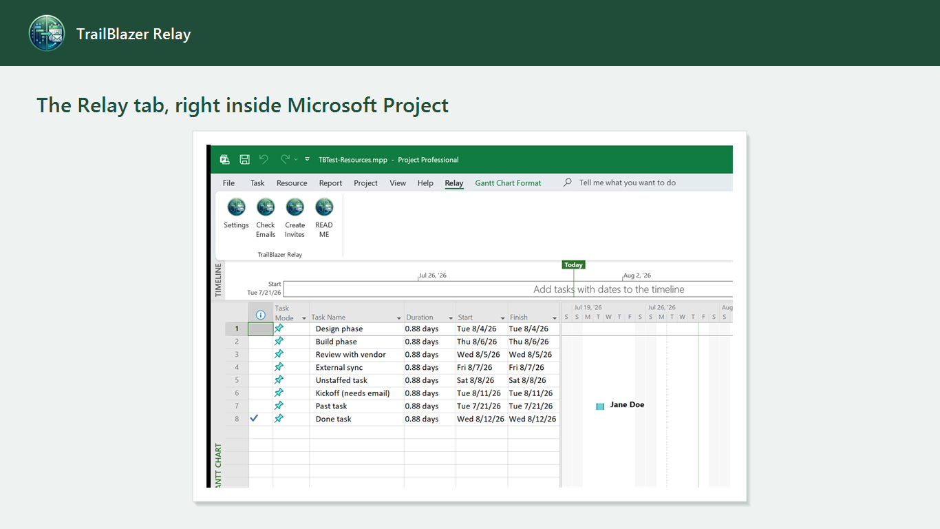Click the completed checkmark on Done task
Screen dimensions: 940x529
click(254, 418)
